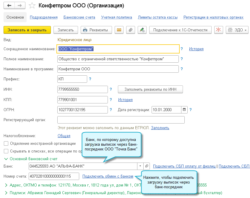Show help for registration date
The width and height of the screenshot is (250, 198).
191,110
